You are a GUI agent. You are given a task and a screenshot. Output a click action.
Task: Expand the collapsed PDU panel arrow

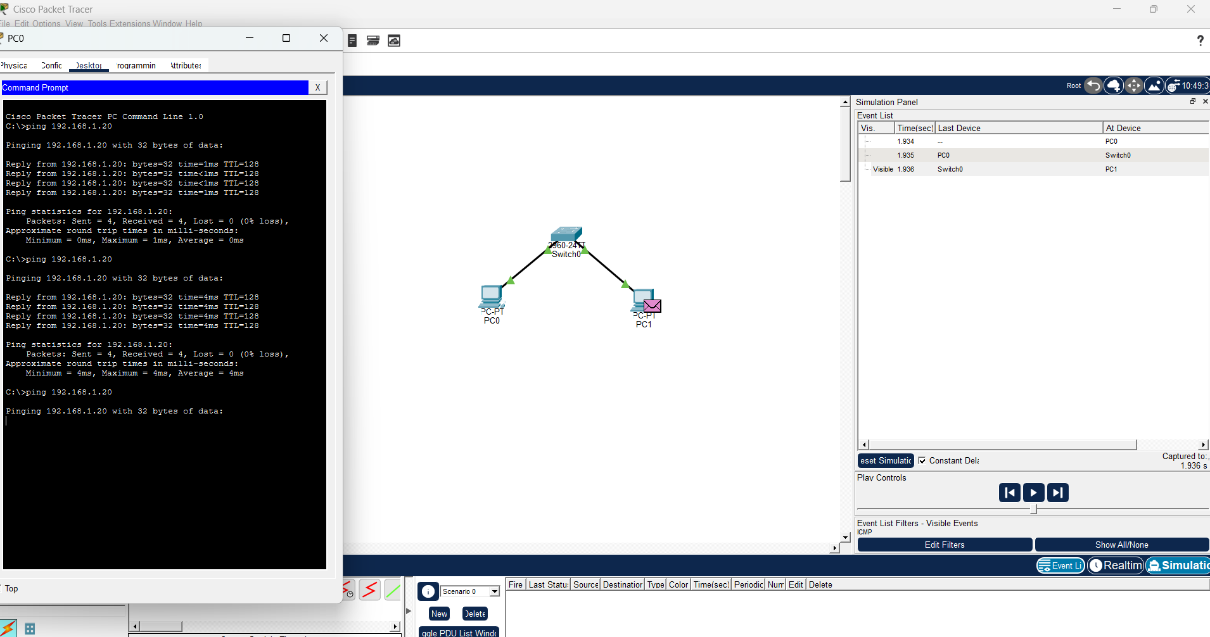coord(409,611)
